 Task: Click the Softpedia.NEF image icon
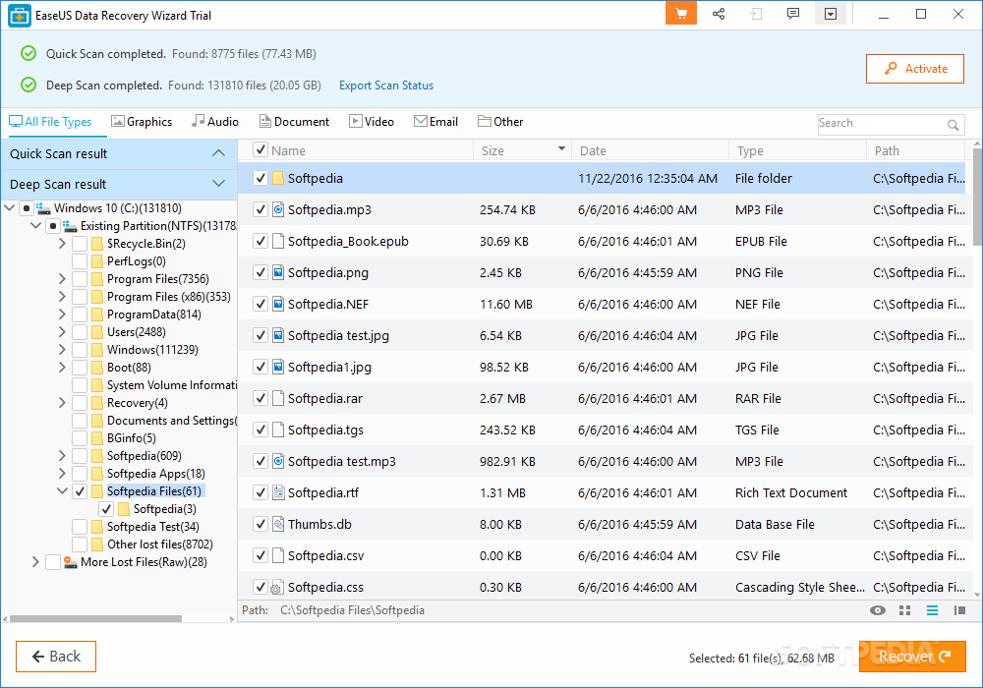click(278, 304)
